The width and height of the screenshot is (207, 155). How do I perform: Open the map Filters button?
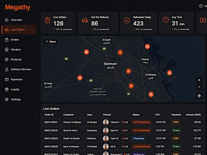click(51, 42)
